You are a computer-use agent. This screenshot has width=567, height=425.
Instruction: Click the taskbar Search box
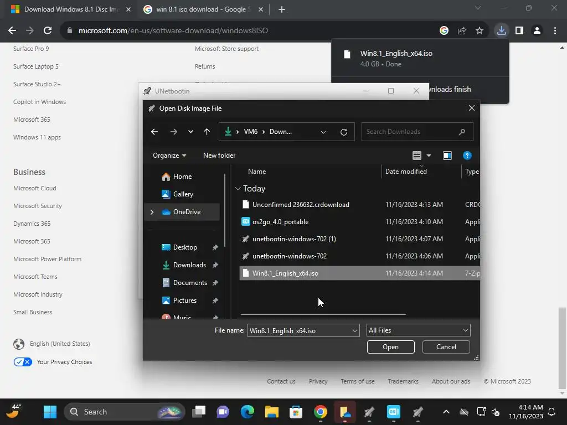tap(125, 412)
